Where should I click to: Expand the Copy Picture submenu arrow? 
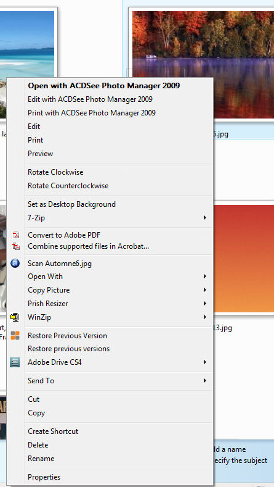pyautogui.click(x=205, y=289)
